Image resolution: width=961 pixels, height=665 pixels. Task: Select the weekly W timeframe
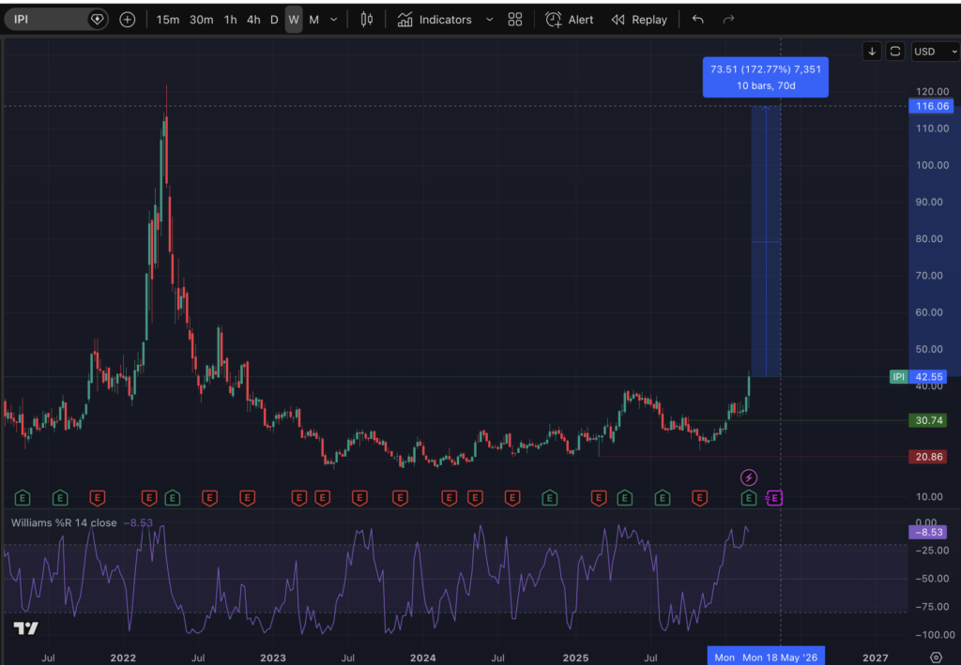[294, 20]
